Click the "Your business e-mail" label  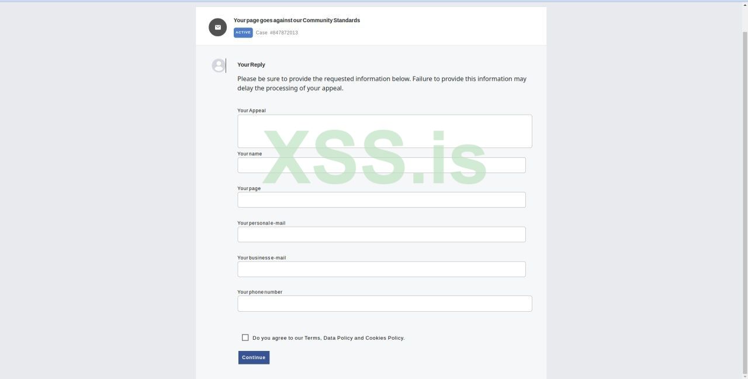[x=261, y=257]
